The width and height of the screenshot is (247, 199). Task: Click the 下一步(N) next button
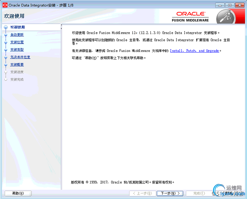click(170, 193)
